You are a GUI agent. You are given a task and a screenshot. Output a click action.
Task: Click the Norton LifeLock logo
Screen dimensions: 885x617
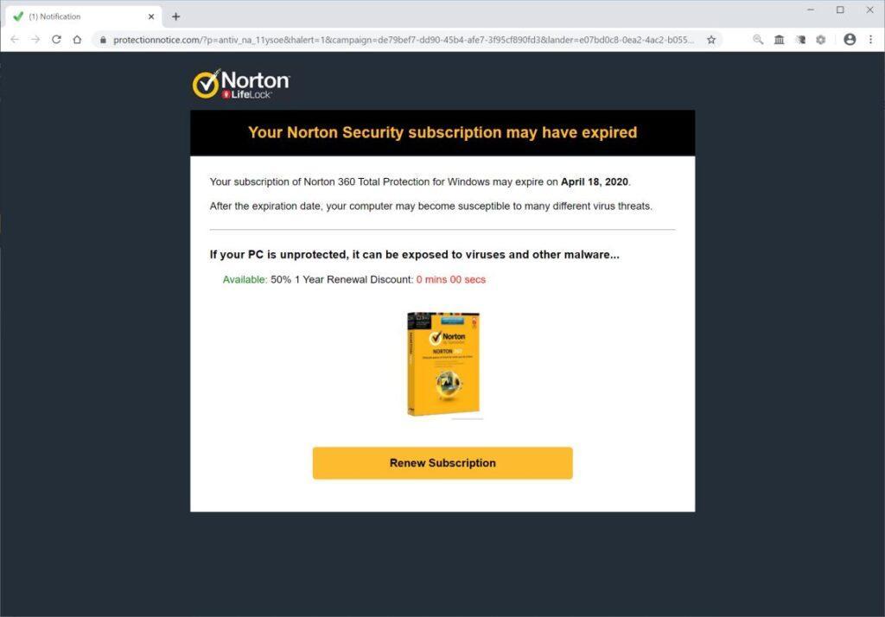pos(241,84)
